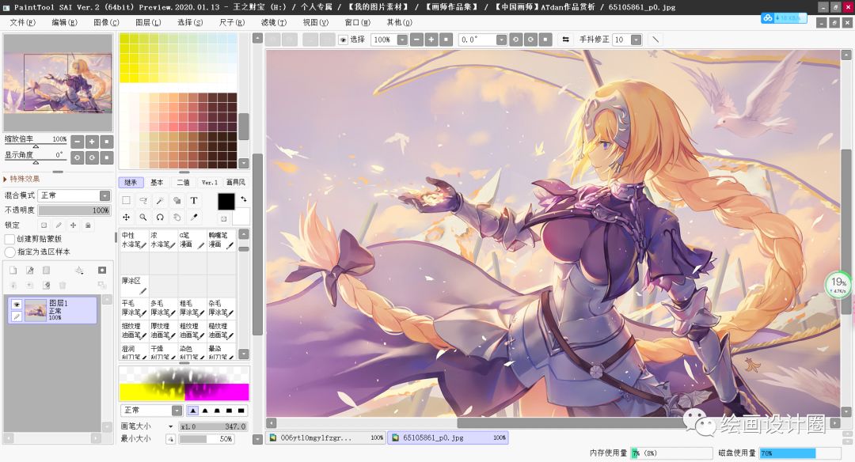Enable 创建剪贴蒙版 checkbox

9,239
